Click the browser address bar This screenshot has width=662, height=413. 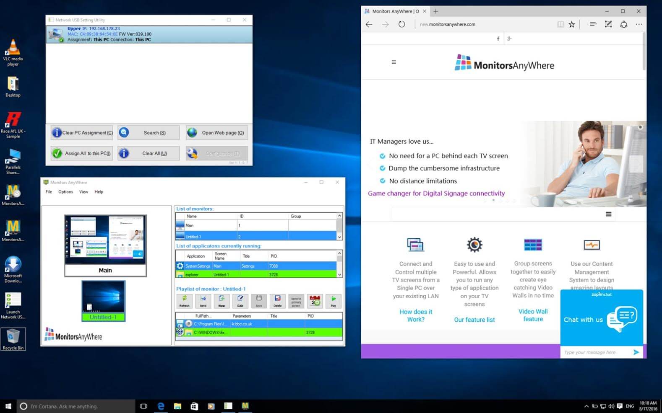click(x=485, y=24)
